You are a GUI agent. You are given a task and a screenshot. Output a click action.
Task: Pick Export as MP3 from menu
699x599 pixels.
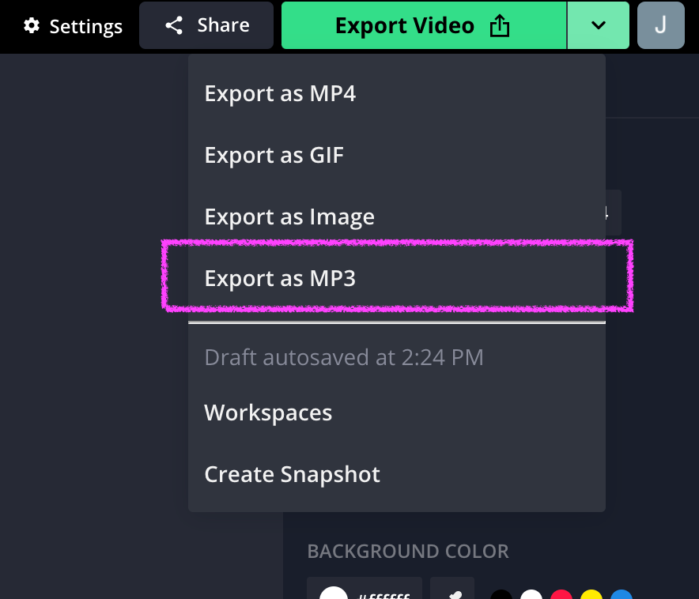coord(280,278)
